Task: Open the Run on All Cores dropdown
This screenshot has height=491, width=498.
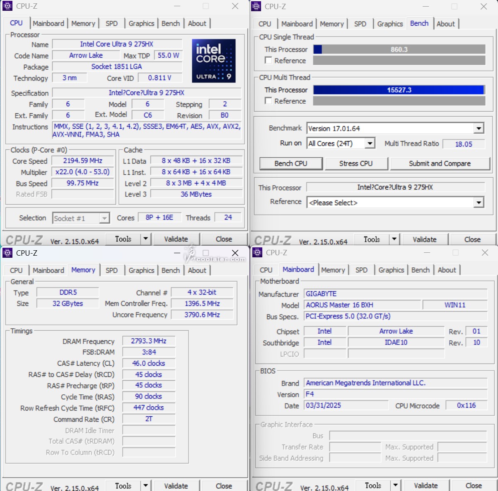Action: (370, 144)
